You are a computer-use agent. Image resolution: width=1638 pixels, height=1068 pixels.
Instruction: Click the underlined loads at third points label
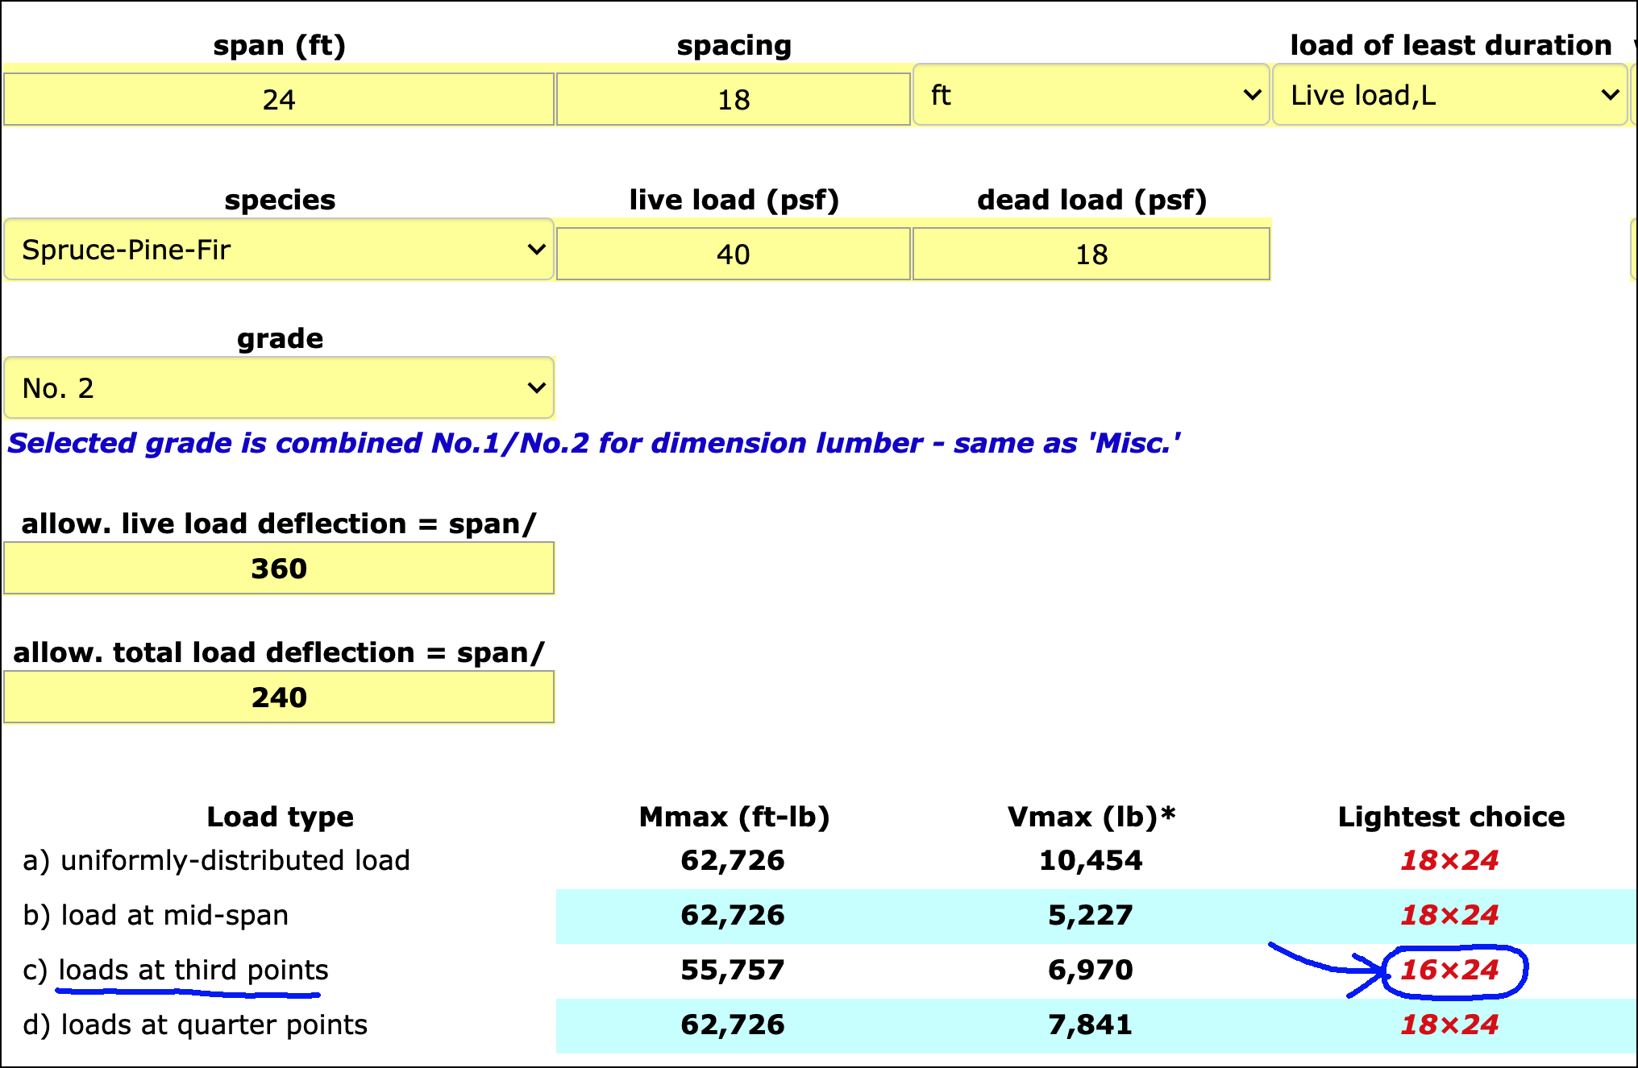click(193, 970)
